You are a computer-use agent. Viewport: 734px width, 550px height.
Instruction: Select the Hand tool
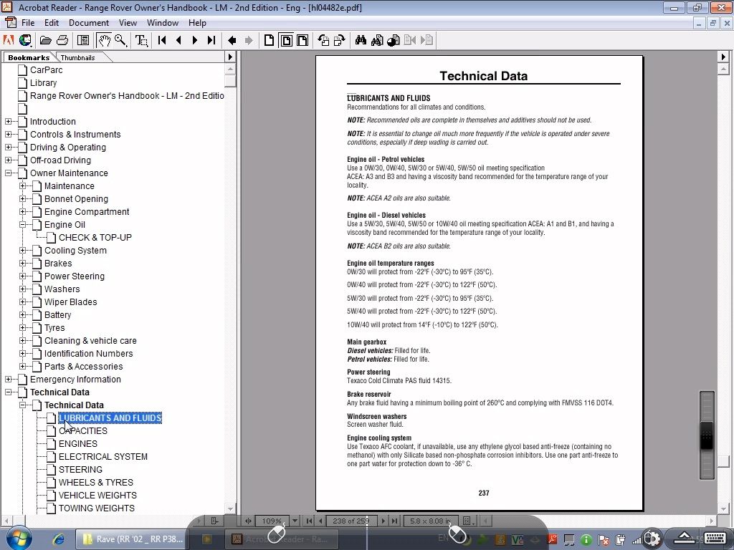pos(103,40)
